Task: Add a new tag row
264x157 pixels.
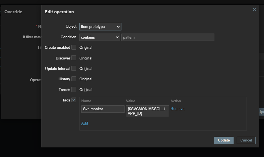Action: tap(85, 123)
